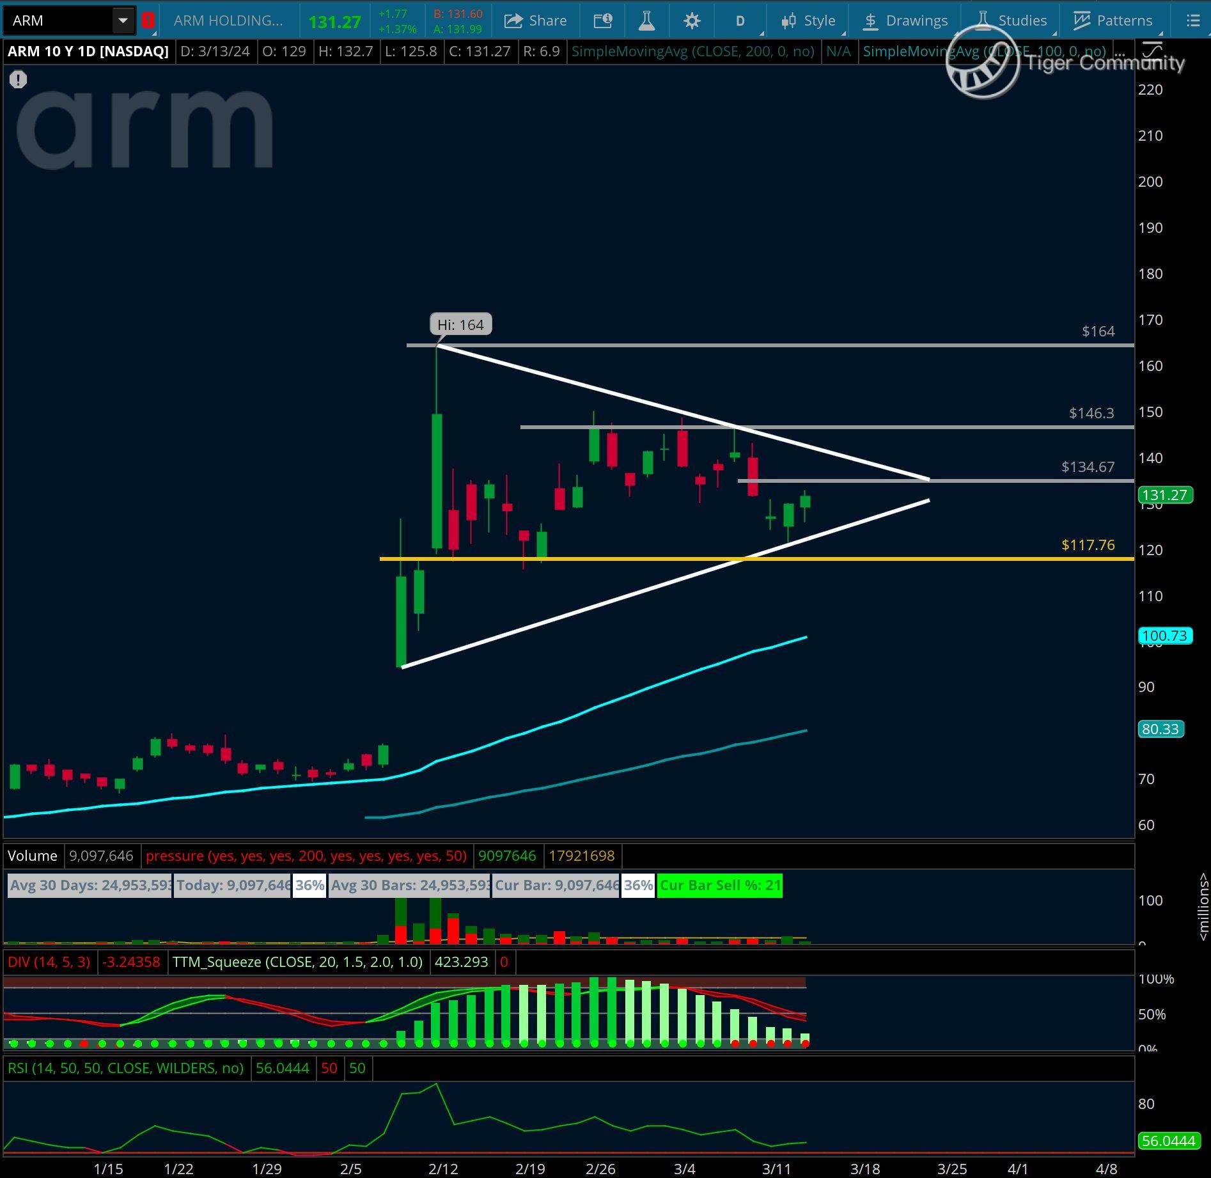
Task: Click the 423.293 TTM Squeeze value
Action: [461, 962]
